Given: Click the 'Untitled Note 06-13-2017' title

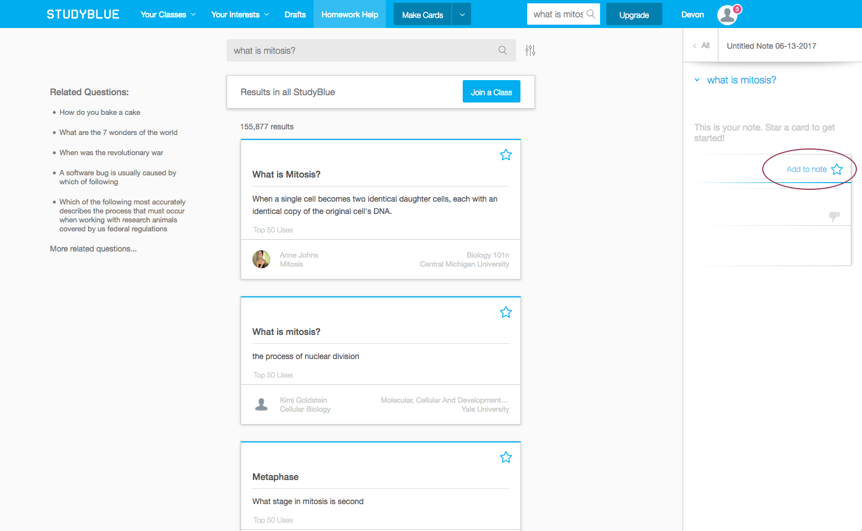Looking at the screenshot, I should (771, 46).
